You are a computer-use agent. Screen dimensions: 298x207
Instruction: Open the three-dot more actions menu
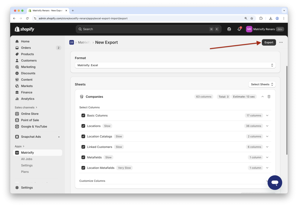tap(281, 42)
